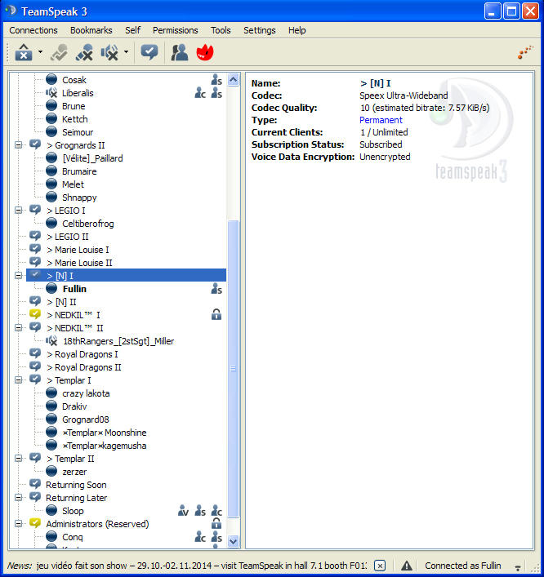The height and width of the screenshot is (577, 544).
Task: Click the status orb beside Drakiv
Action: tap(51, 406)
